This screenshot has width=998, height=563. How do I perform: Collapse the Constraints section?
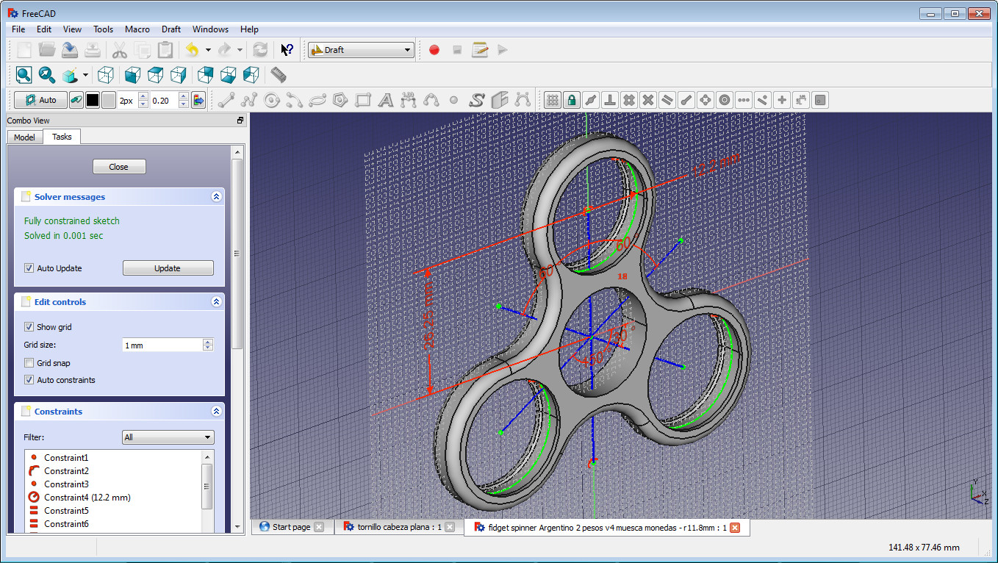pos(216,412)
